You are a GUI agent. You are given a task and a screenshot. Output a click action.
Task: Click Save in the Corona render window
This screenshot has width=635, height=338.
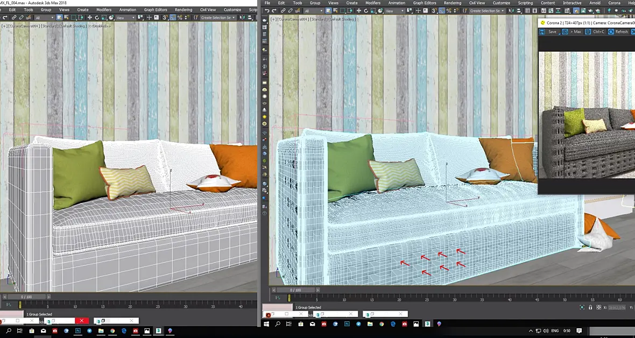coord(549,32)
